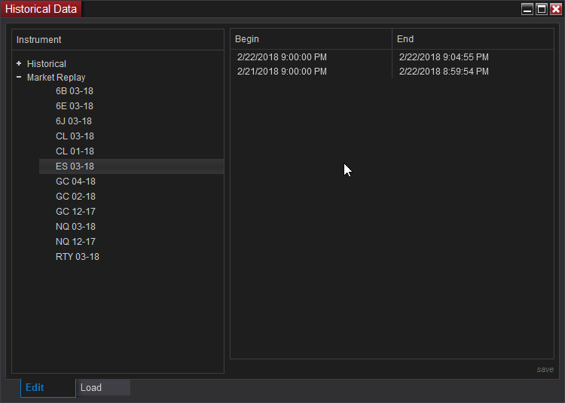Click the End column header
Viewport: 565px width, 403px height.
[x=473, y=39]
